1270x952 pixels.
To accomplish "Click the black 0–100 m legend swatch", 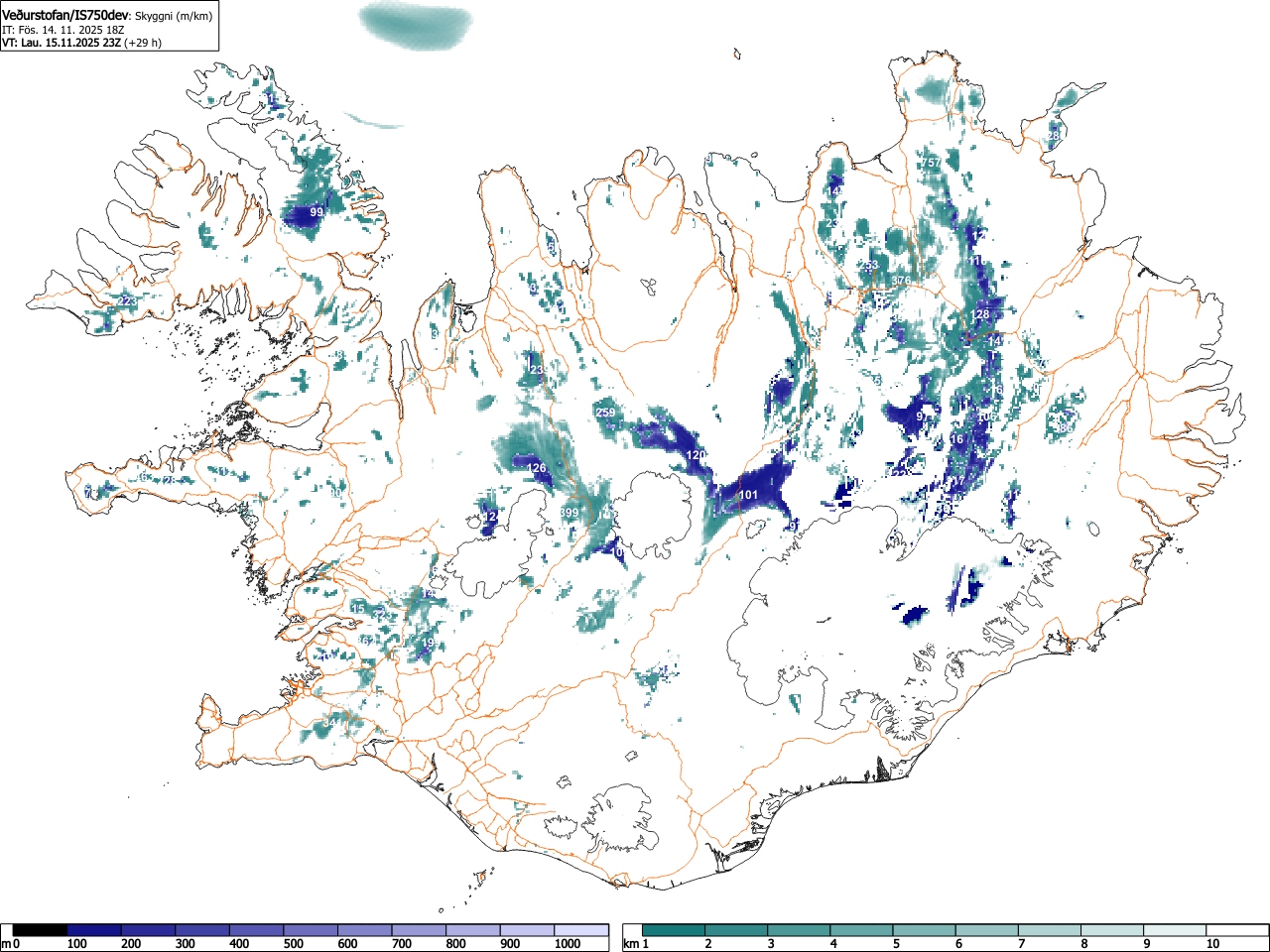I will (x=40, y=930).
